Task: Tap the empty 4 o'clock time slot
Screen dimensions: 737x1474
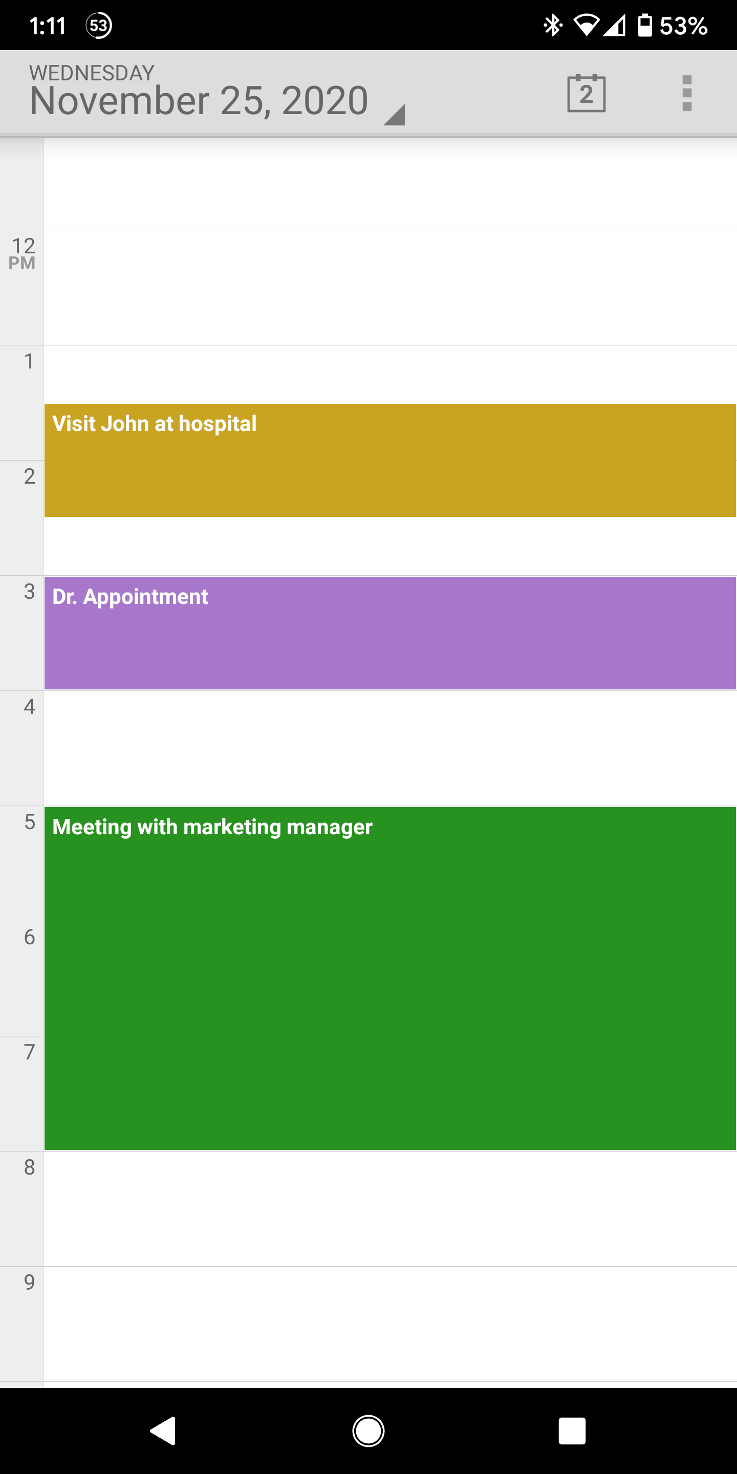Action: 389,748
